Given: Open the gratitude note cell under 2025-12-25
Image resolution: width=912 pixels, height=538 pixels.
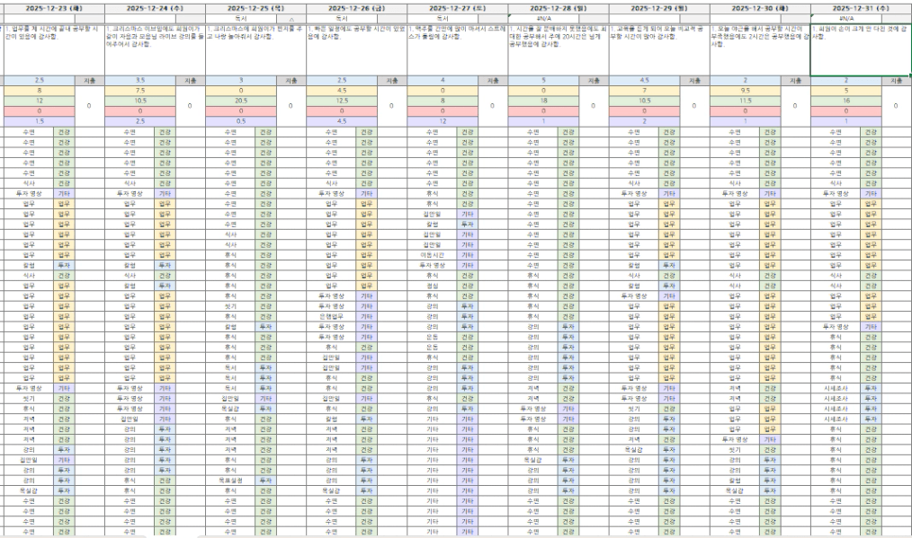Looking at the screenshot, I should click(x=256, y=50).
